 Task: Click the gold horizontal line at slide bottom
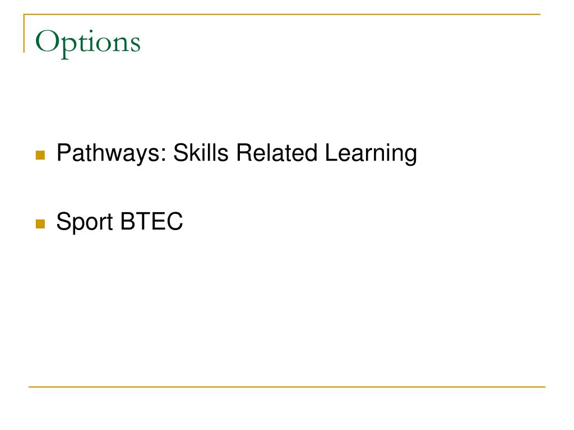pyautogui.click(x=287, y=386)
